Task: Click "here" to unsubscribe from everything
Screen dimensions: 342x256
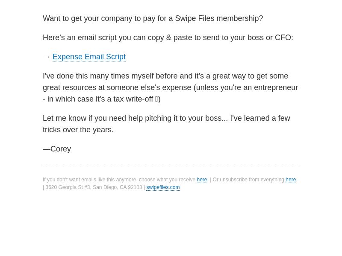Action: point(291,180)
